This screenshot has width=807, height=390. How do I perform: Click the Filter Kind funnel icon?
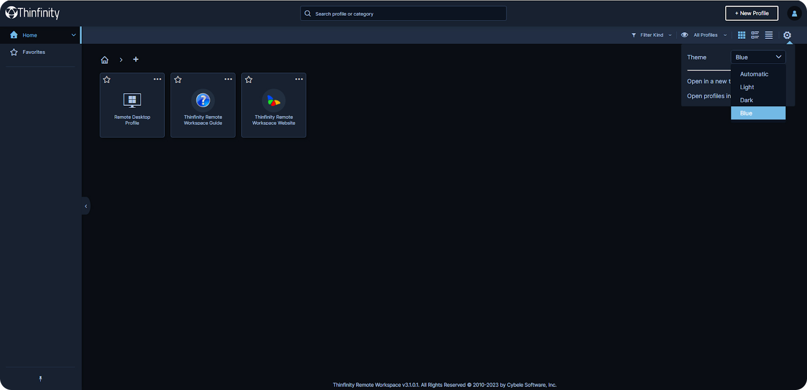[634, 35]
